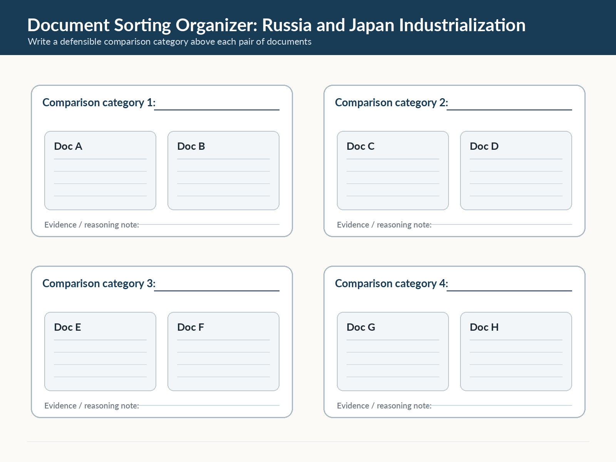Click the 'Comparison category 1:' label

coord(99,102)
